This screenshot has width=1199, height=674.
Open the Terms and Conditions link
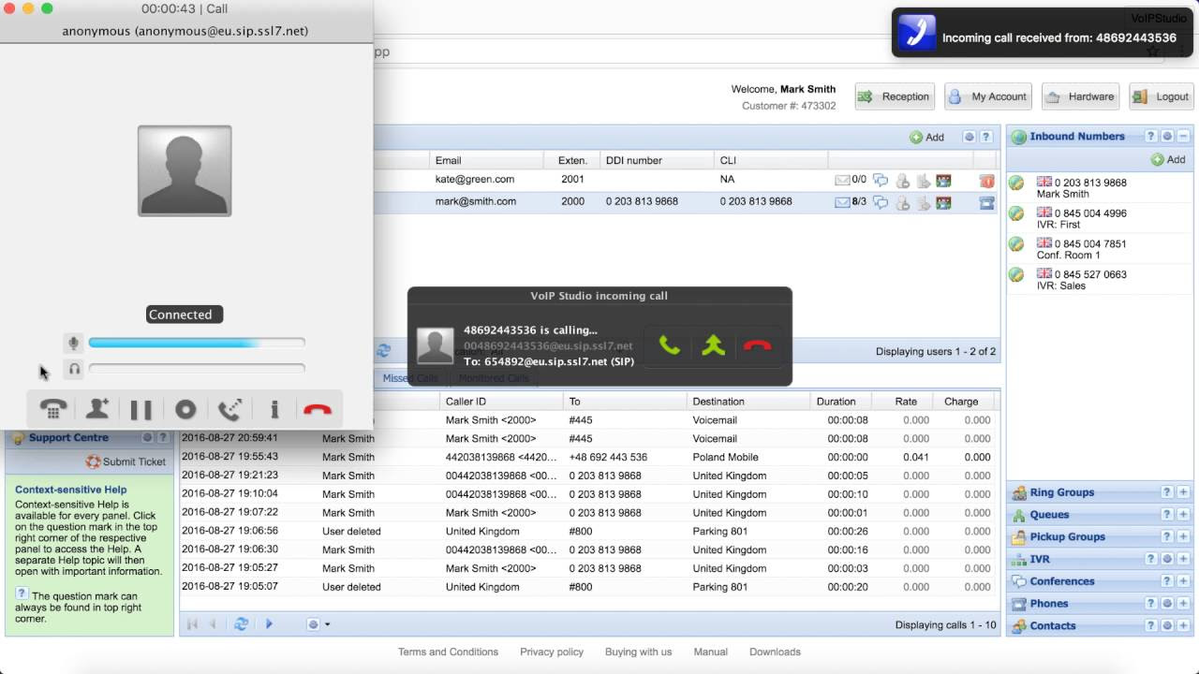(x=448, y=652)
